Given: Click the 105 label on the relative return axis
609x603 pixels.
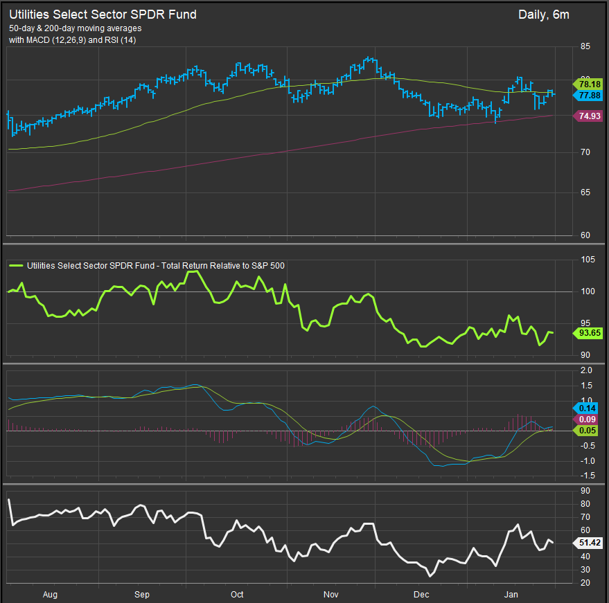Looking at the screenshot, I should (x=588, y=260).
